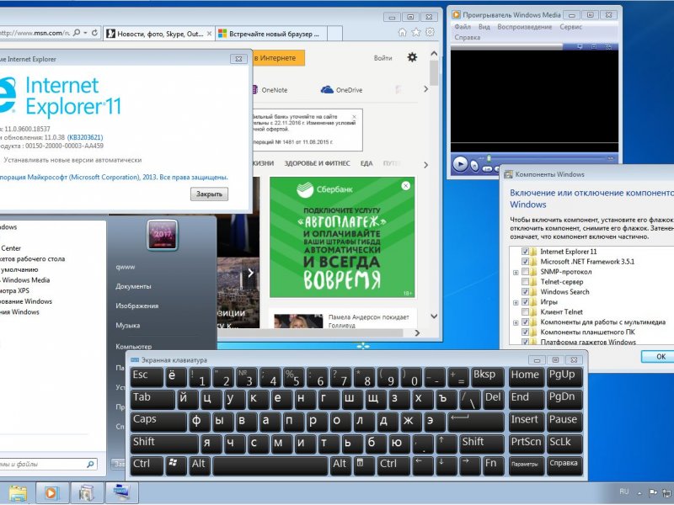Open MSN page settings gear
674x505 pixels.
(x=412, y=57)
